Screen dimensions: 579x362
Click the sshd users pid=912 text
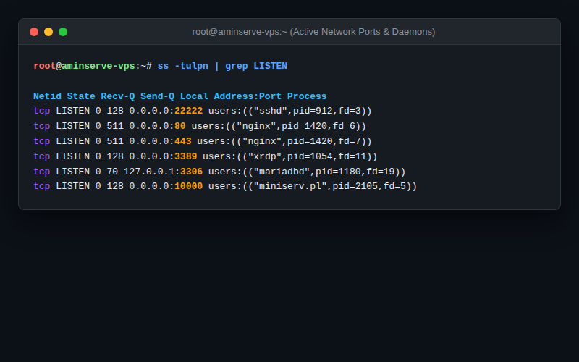tap(290, 111)
